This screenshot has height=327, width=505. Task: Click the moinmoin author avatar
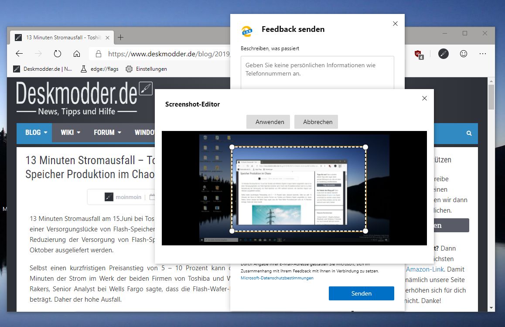click(x=109, y=197)
